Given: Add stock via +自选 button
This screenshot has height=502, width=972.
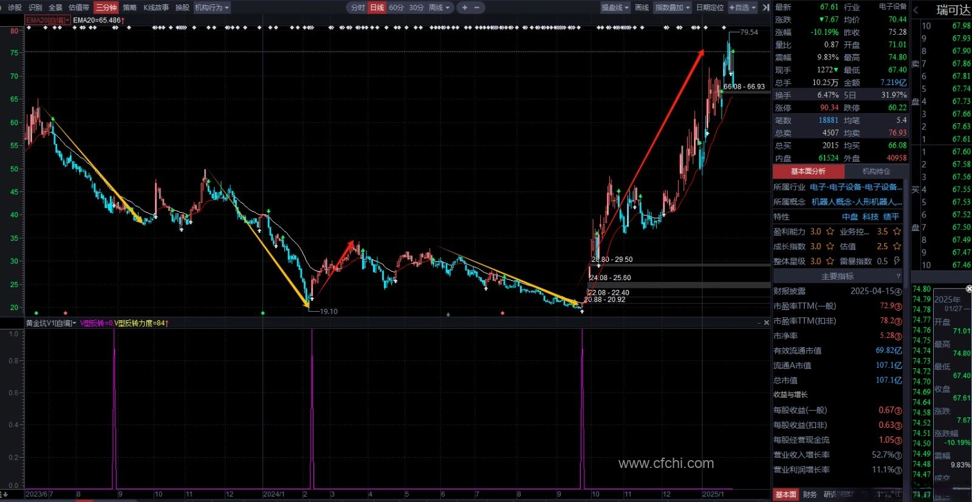Looking at the screenshot, I should click(x=739, y=7).
